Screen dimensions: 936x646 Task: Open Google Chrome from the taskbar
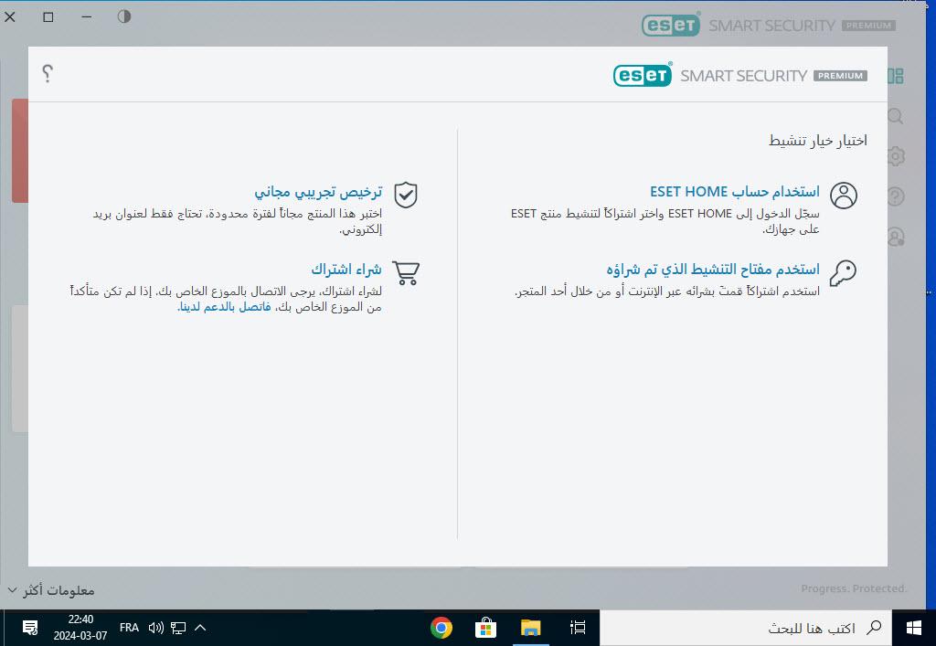pyautogui.click(x=441, y=628)
